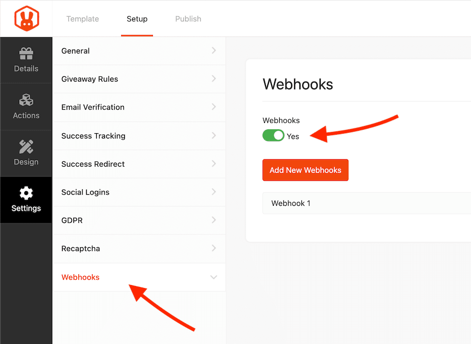Viewport: 471px width, 344px height.
Task: Click the Add New Webhooks button
Action: click(305, 170)
